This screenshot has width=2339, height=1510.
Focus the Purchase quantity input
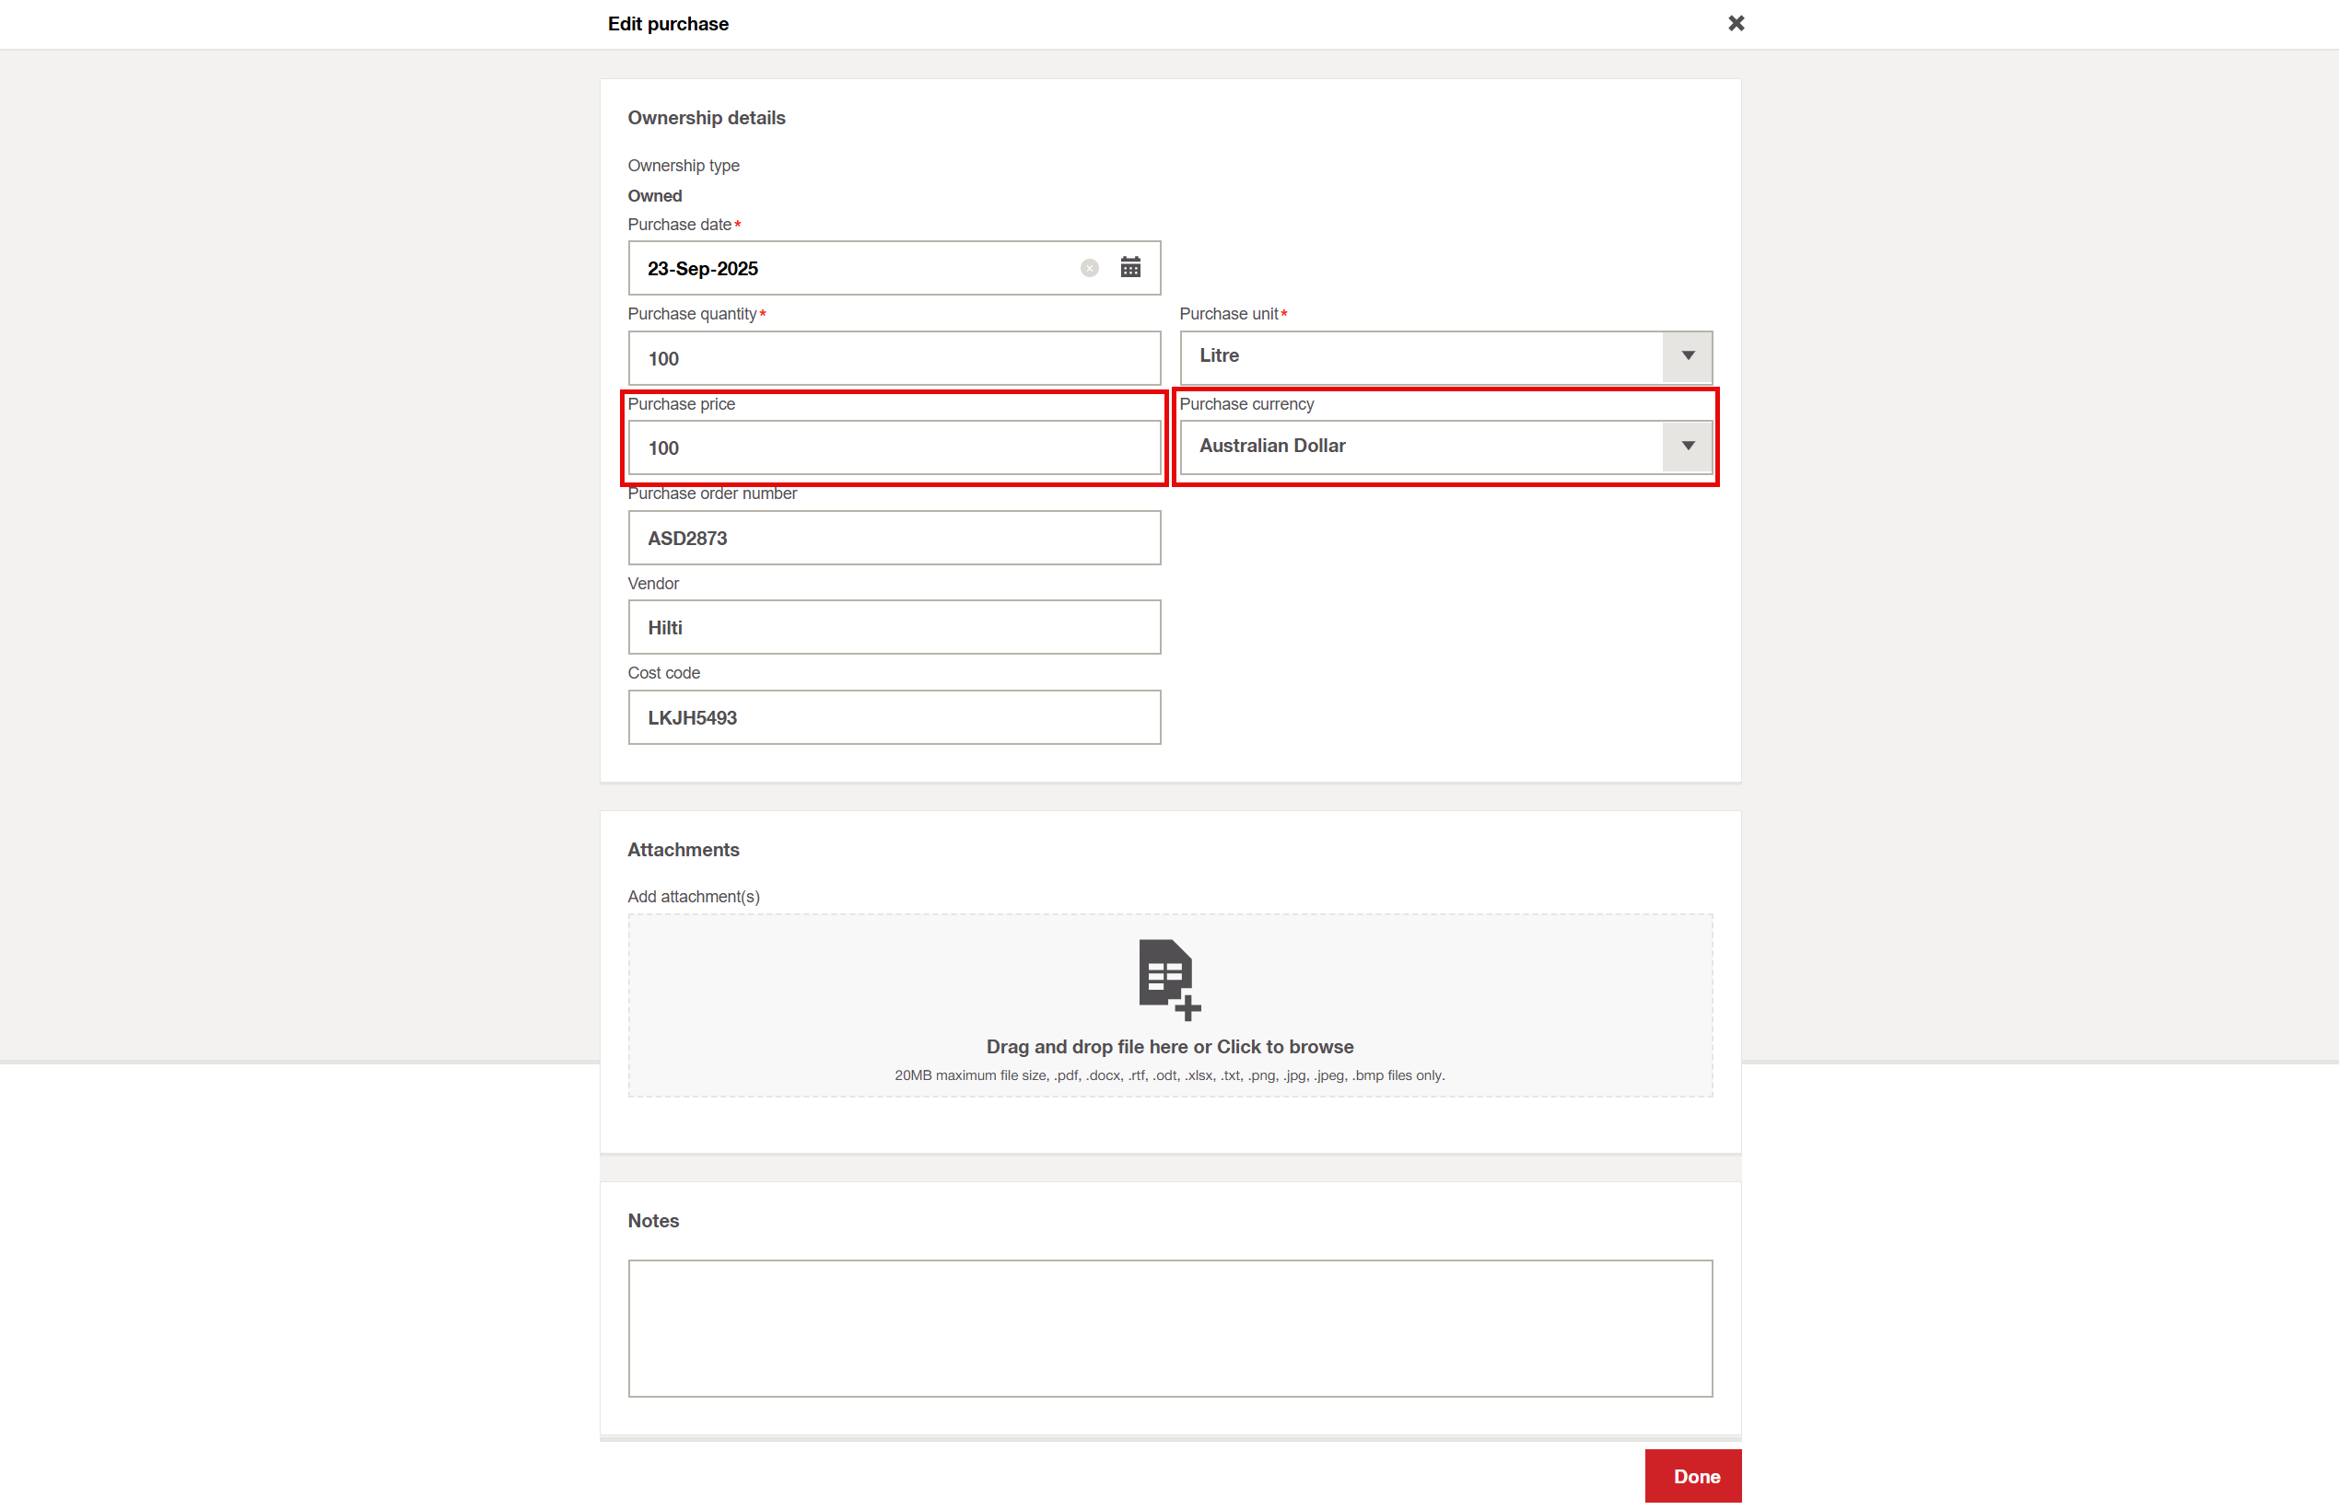tap(893, 358)
